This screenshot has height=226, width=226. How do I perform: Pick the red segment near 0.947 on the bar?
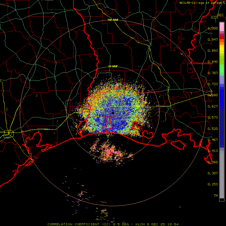click(222, 38)
